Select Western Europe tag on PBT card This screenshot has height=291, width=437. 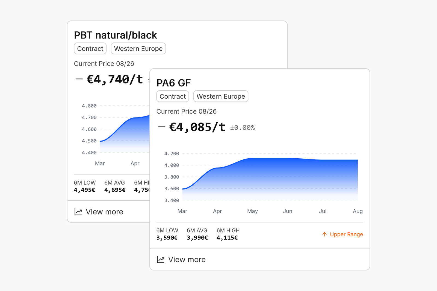click(x=138, y=49)
